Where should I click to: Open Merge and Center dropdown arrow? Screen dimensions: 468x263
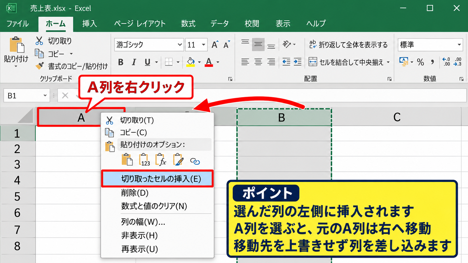388,62
